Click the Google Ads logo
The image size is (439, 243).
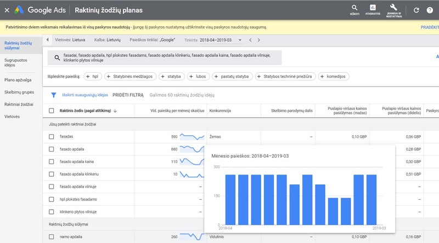(x=19, y=10)
